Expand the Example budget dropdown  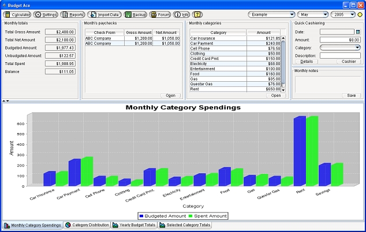tap(271, 14)
